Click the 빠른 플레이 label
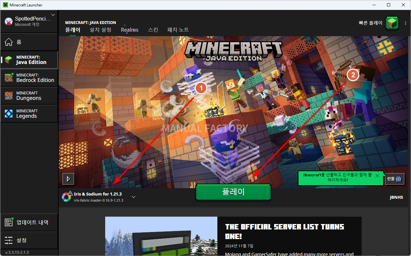This screenshot has width=411, height=256. point(371,23)
